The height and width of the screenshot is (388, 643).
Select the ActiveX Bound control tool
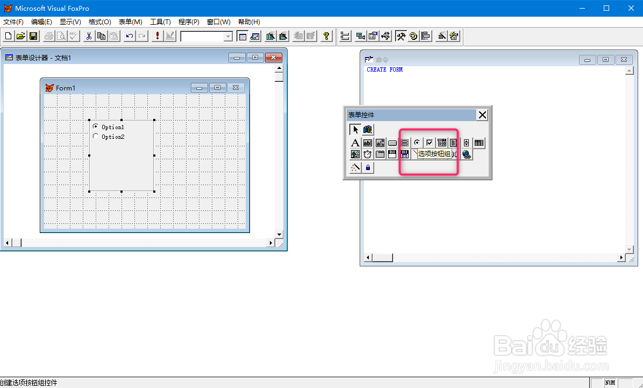(x=405, y=154)
